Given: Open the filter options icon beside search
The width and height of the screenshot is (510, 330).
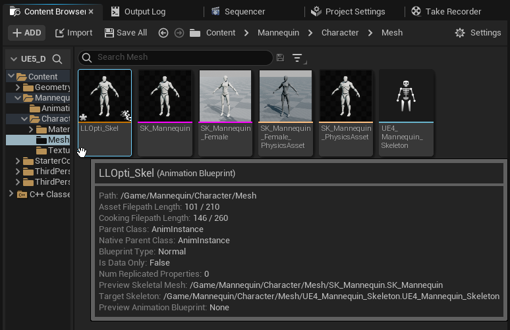Looking at the screenshot, I should [x=298, y=58].
